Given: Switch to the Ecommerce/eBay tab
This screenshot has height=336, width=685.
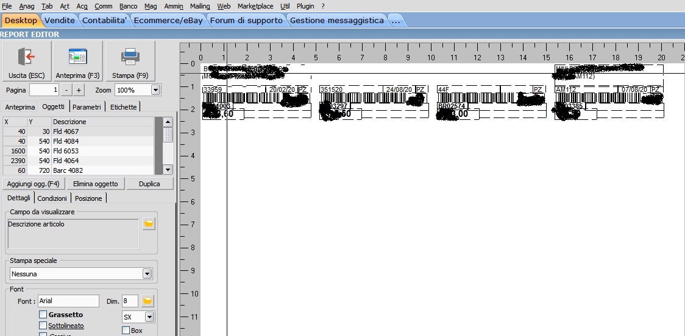Looking at the screenshot, I should tap(168, 20).
